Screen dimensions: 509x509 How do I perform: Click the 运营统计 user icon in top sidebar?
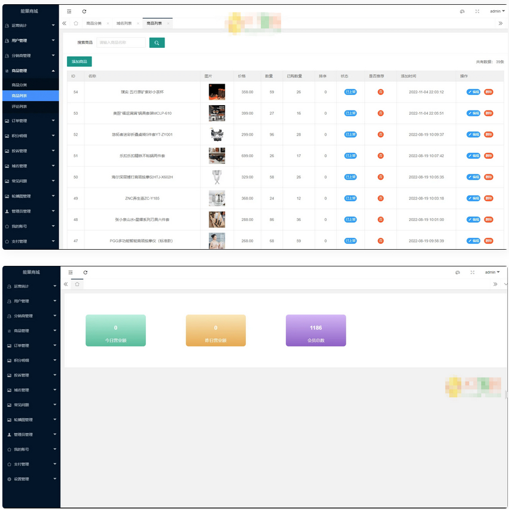[x=7, y=26]
